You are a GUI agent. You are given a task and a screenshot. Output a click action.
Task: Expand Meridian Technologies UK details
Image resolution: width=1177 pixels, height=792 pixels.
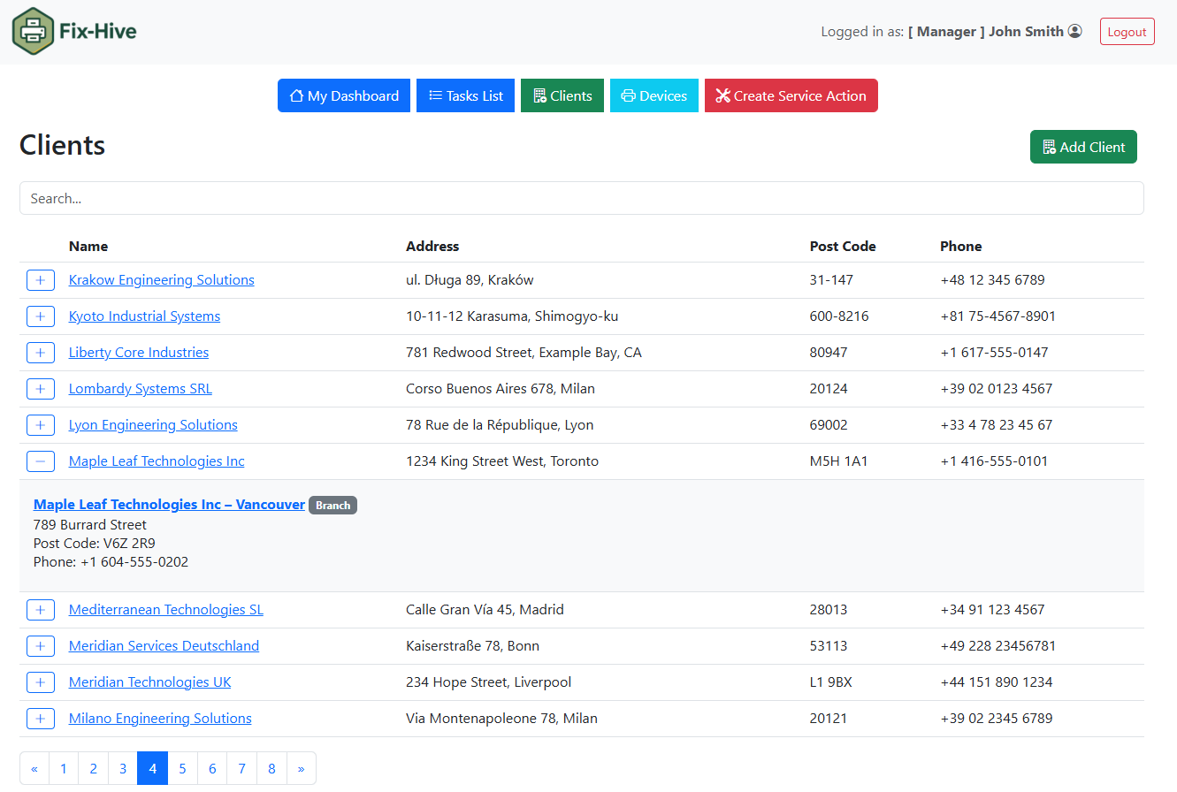[41, 682]
